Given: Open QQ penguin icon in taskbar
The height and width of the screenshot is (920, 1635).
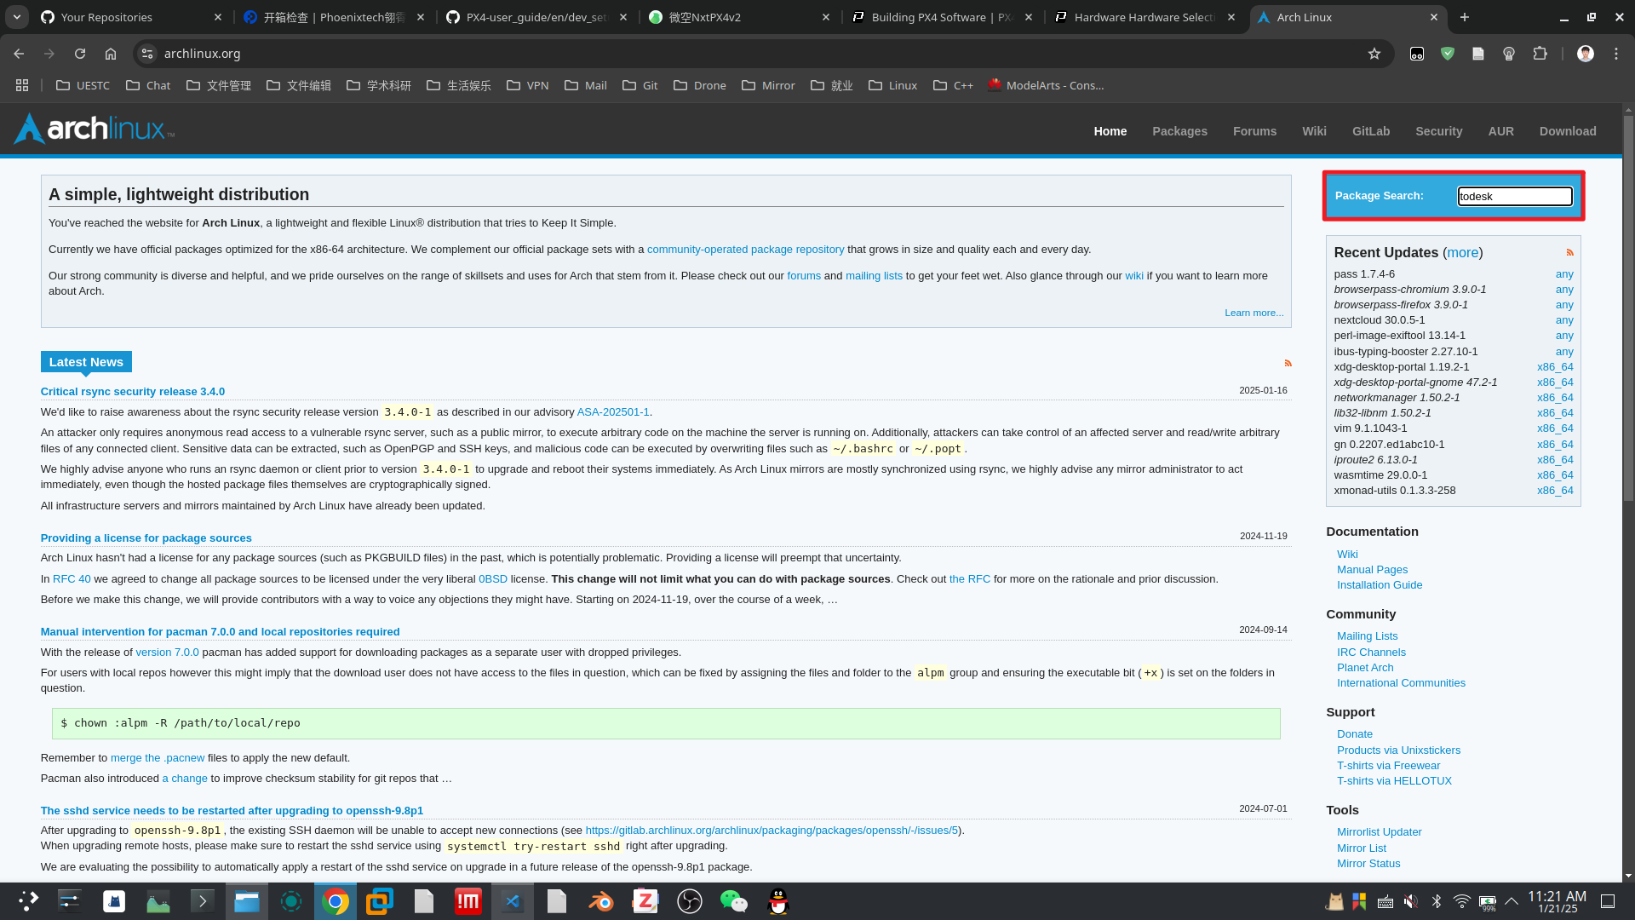Looking at the screenshot, I should pyautogui.click(x=778, y=901).
